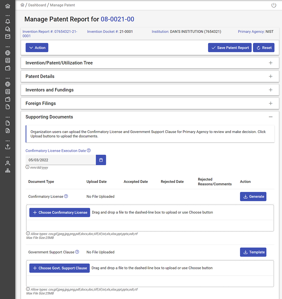Click the envelope mail icon in sidebar

[x=8, y=37]
